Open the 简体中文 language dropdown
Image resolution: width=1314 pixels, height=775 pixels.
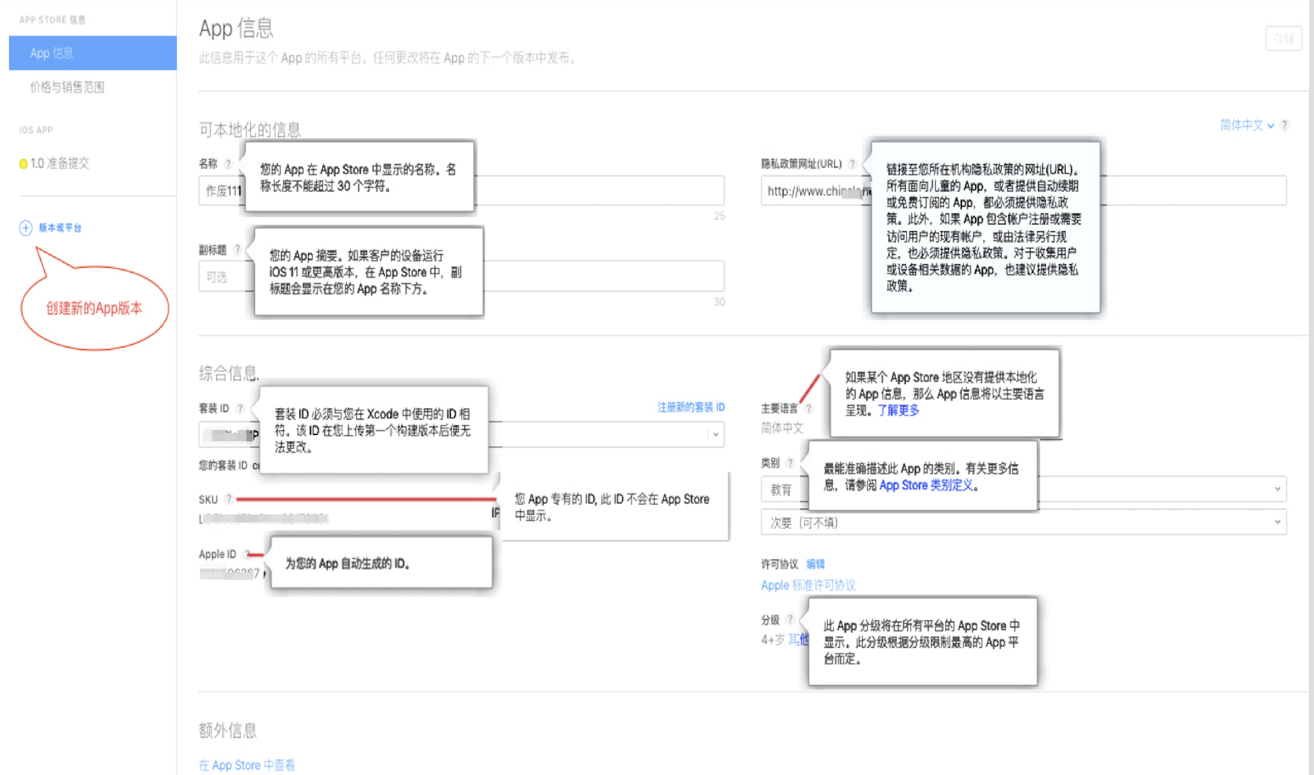click(1246, 125)
